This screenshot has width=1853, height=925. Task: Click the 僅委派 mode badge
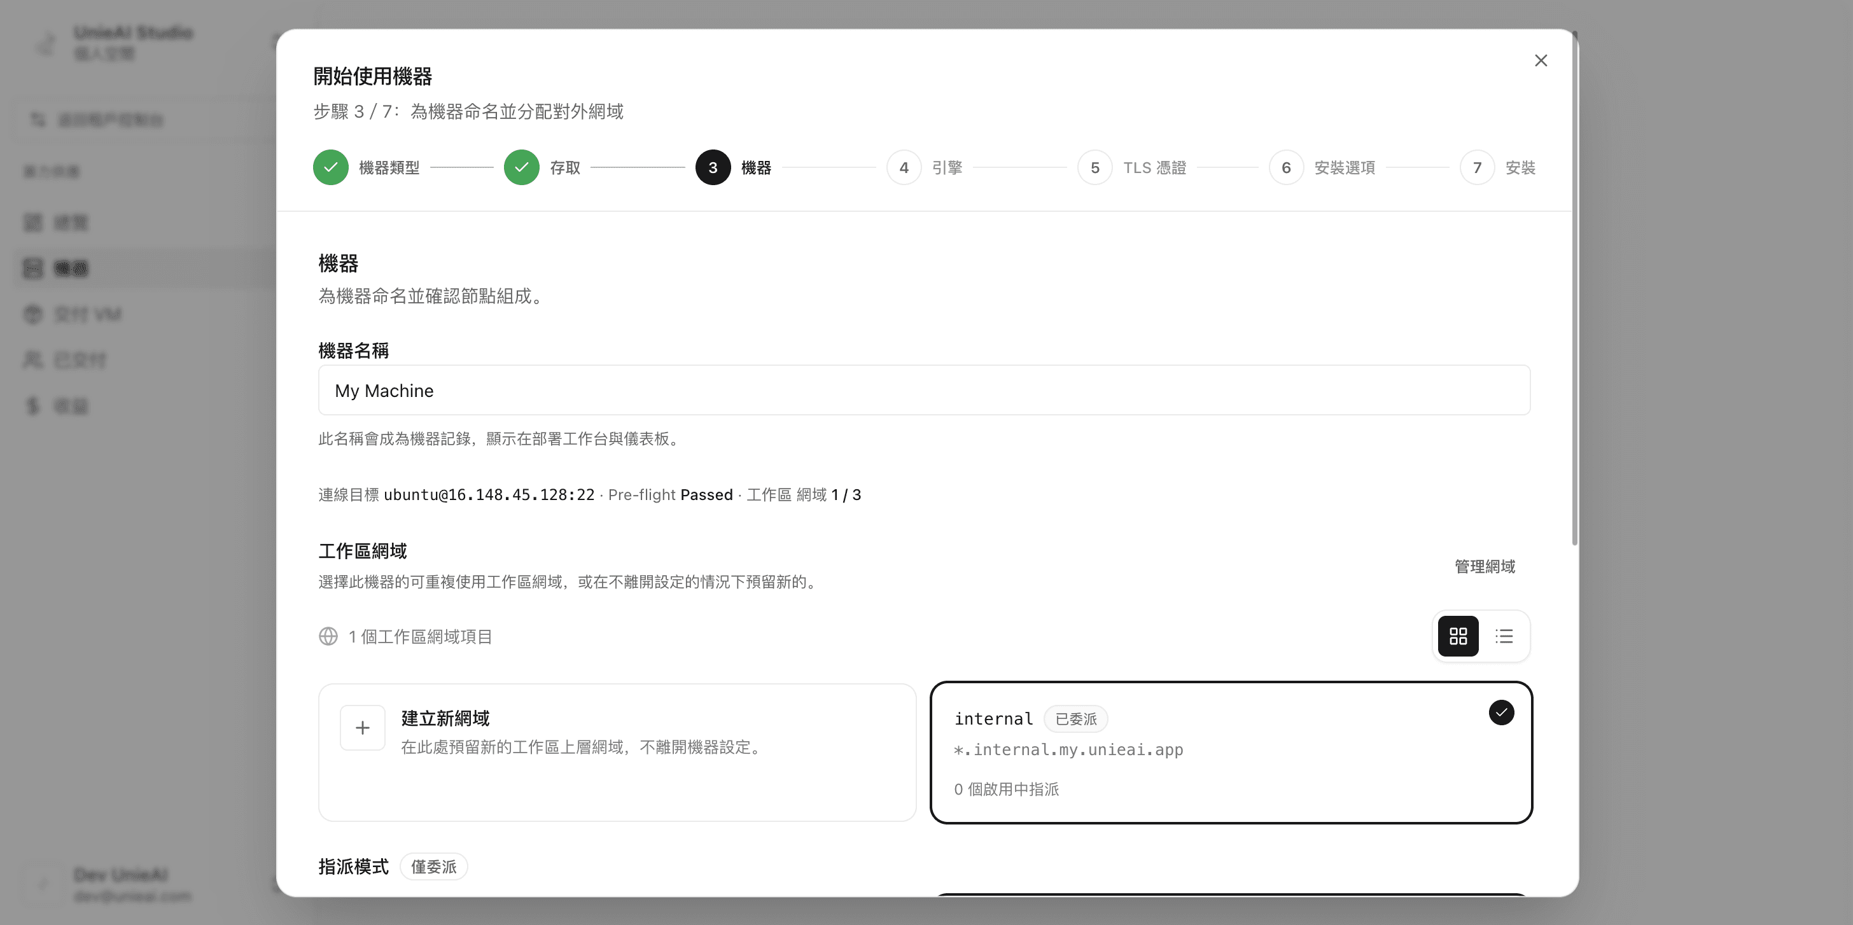(x=434, y=866)
